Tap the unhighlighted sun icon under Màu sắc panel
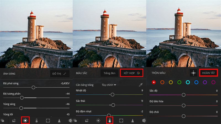The image size is (221, 124). coord(98,120)
